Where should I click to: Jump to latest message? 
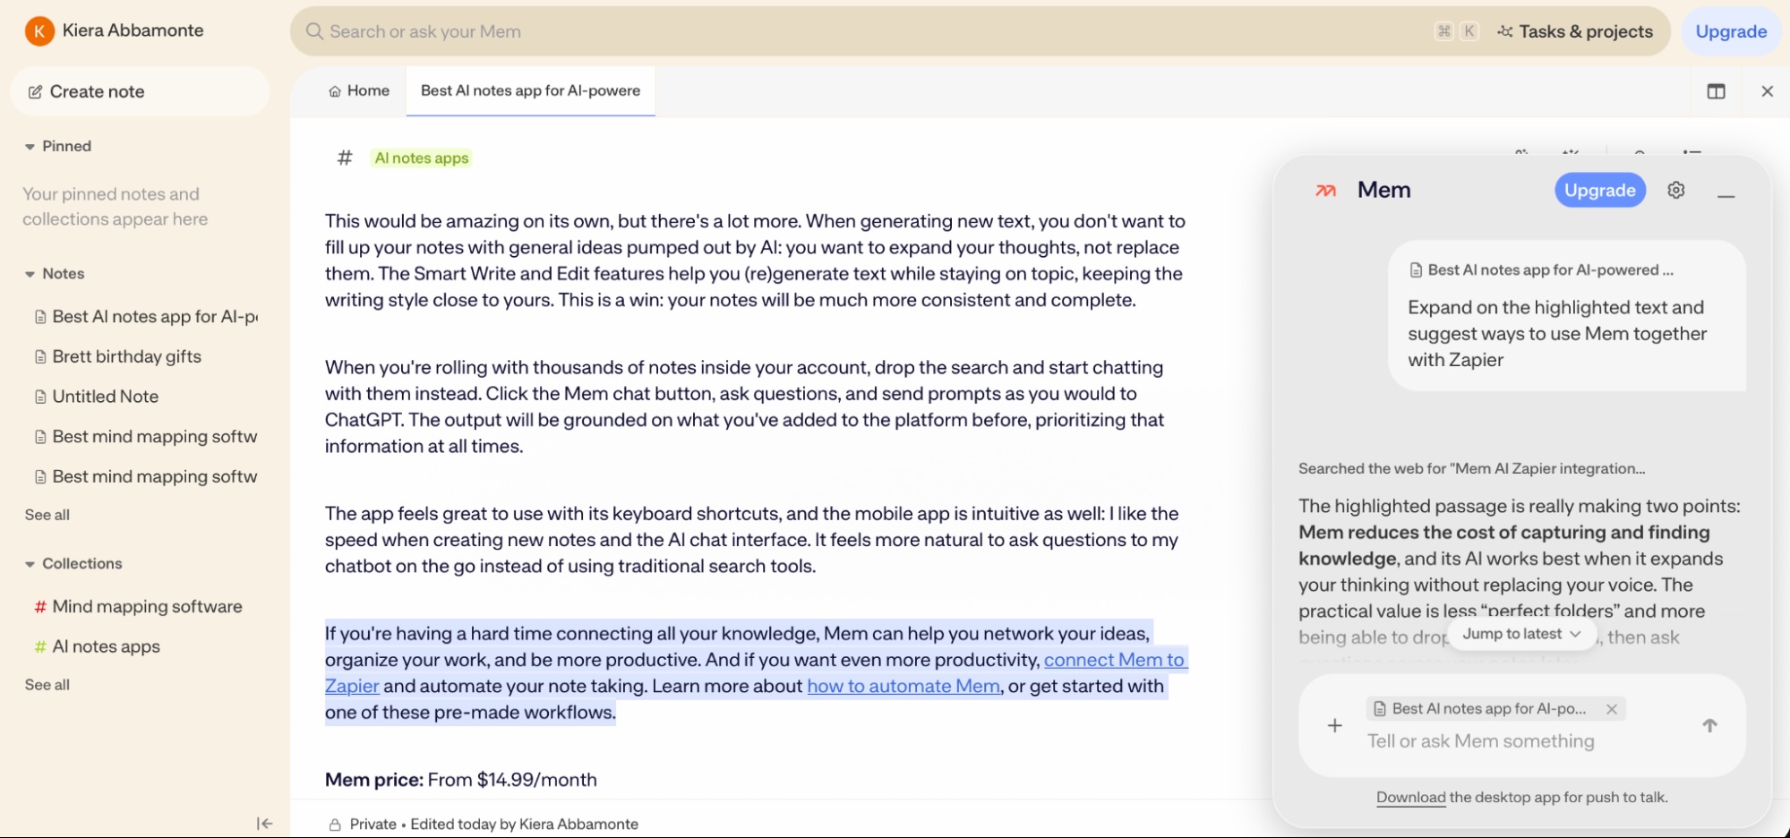click(x=1521, y=634)
